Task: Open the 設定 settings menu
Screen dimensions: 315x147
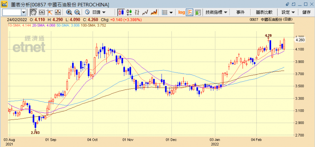Action: pyautogui.click(x=288, y=12)
